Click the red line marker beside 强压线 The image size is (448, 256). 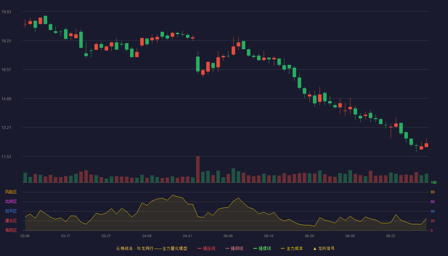pyautogui.click(x=200, y=248)
